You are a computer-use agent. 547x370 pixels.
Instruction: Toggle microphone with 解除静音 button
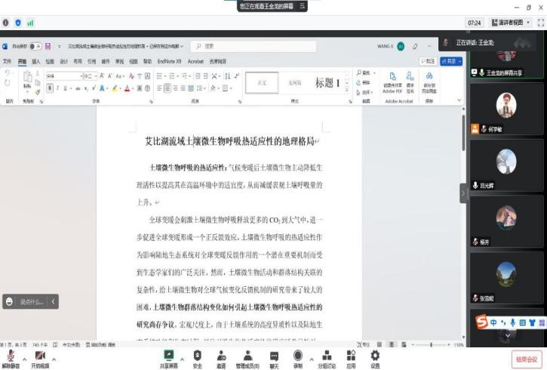11,358
